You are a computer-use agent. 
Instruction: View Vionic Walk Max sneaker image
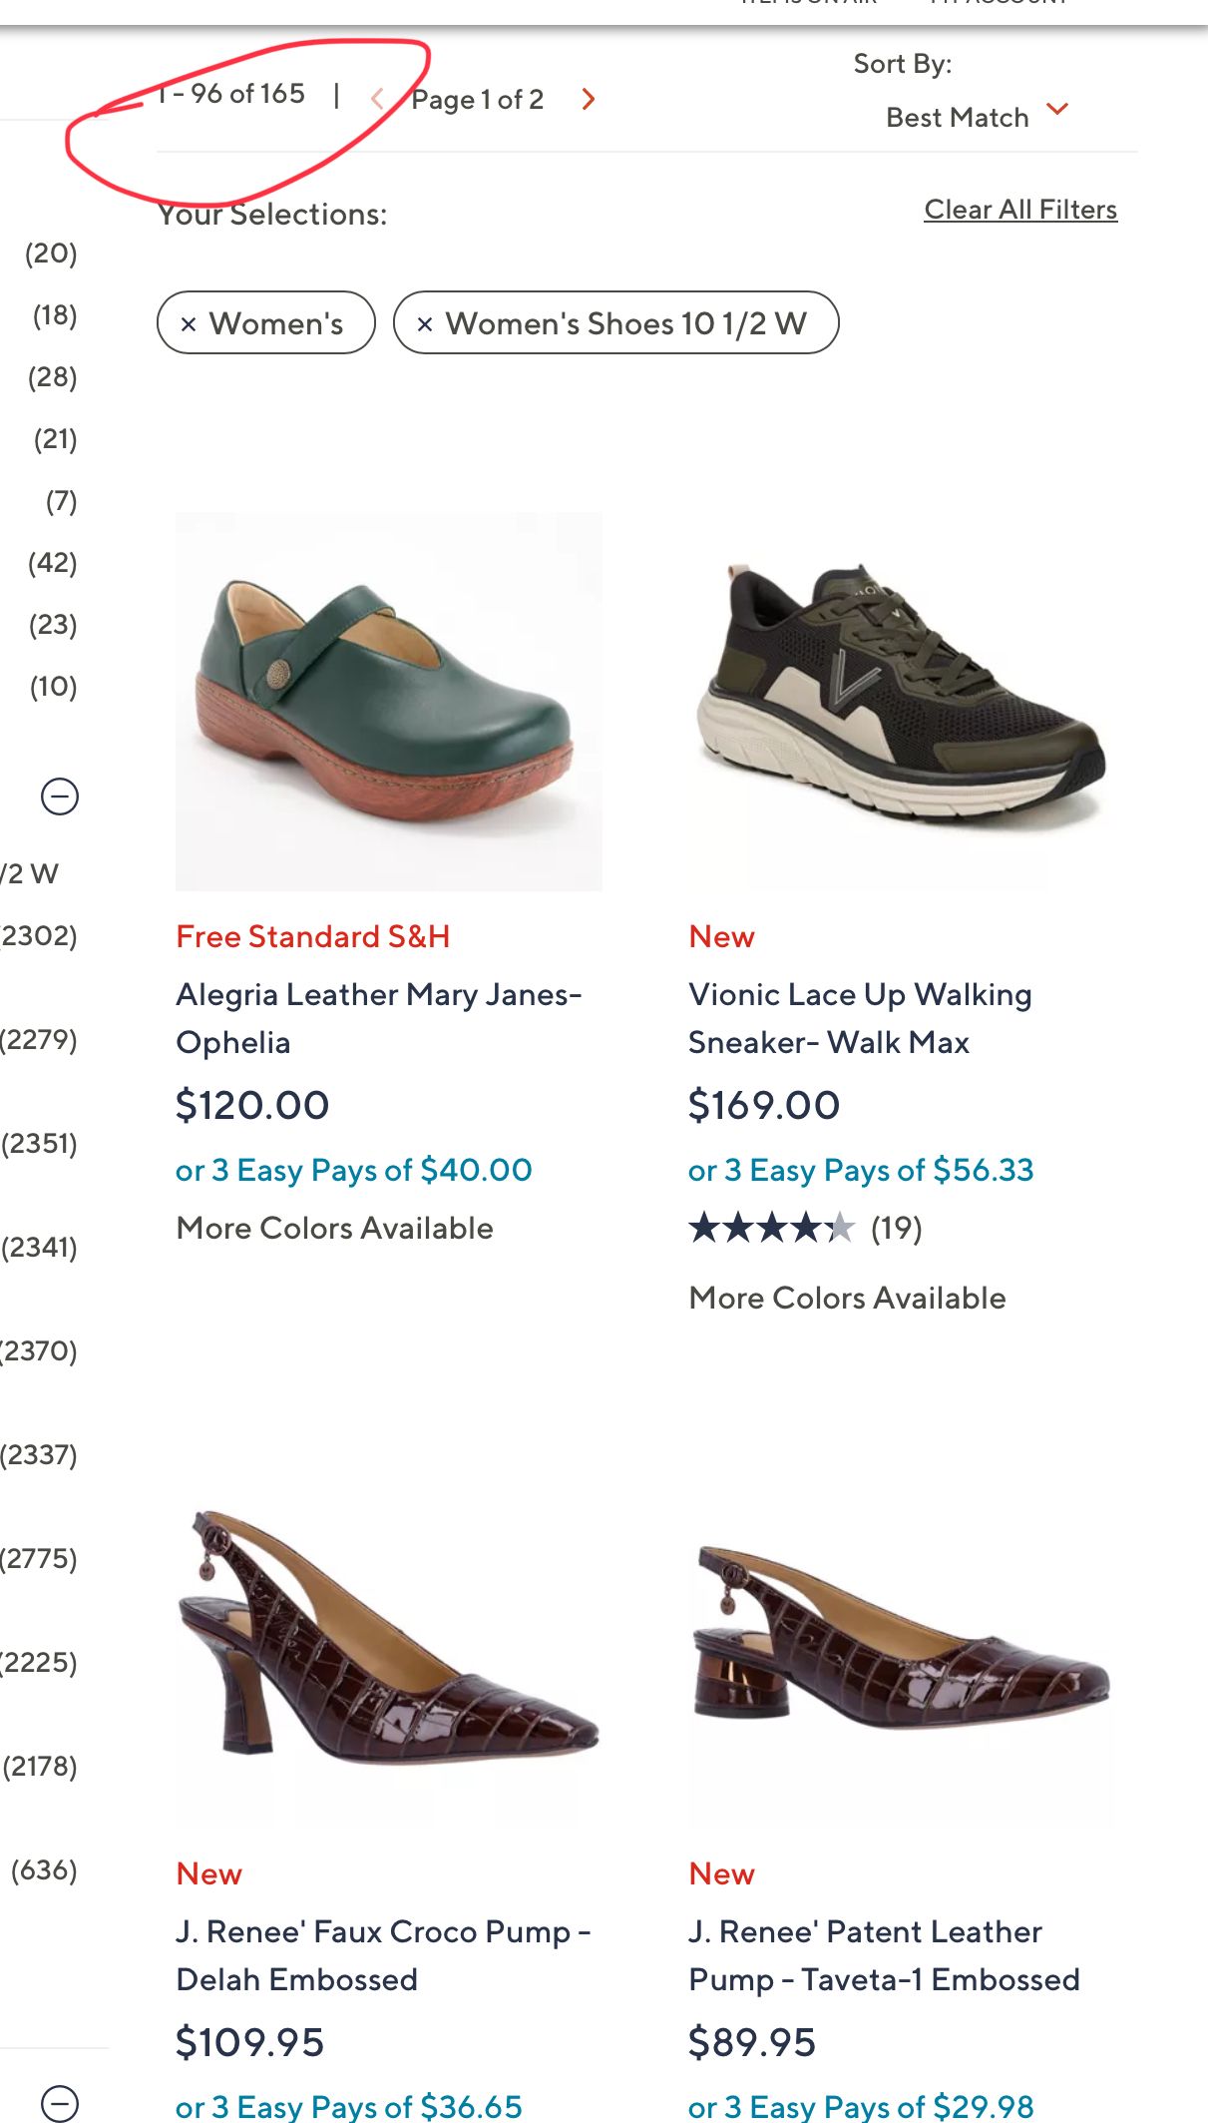point(901,701)
